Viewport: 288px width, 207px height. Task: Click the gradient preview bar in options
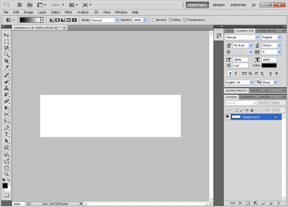[30, 20]
